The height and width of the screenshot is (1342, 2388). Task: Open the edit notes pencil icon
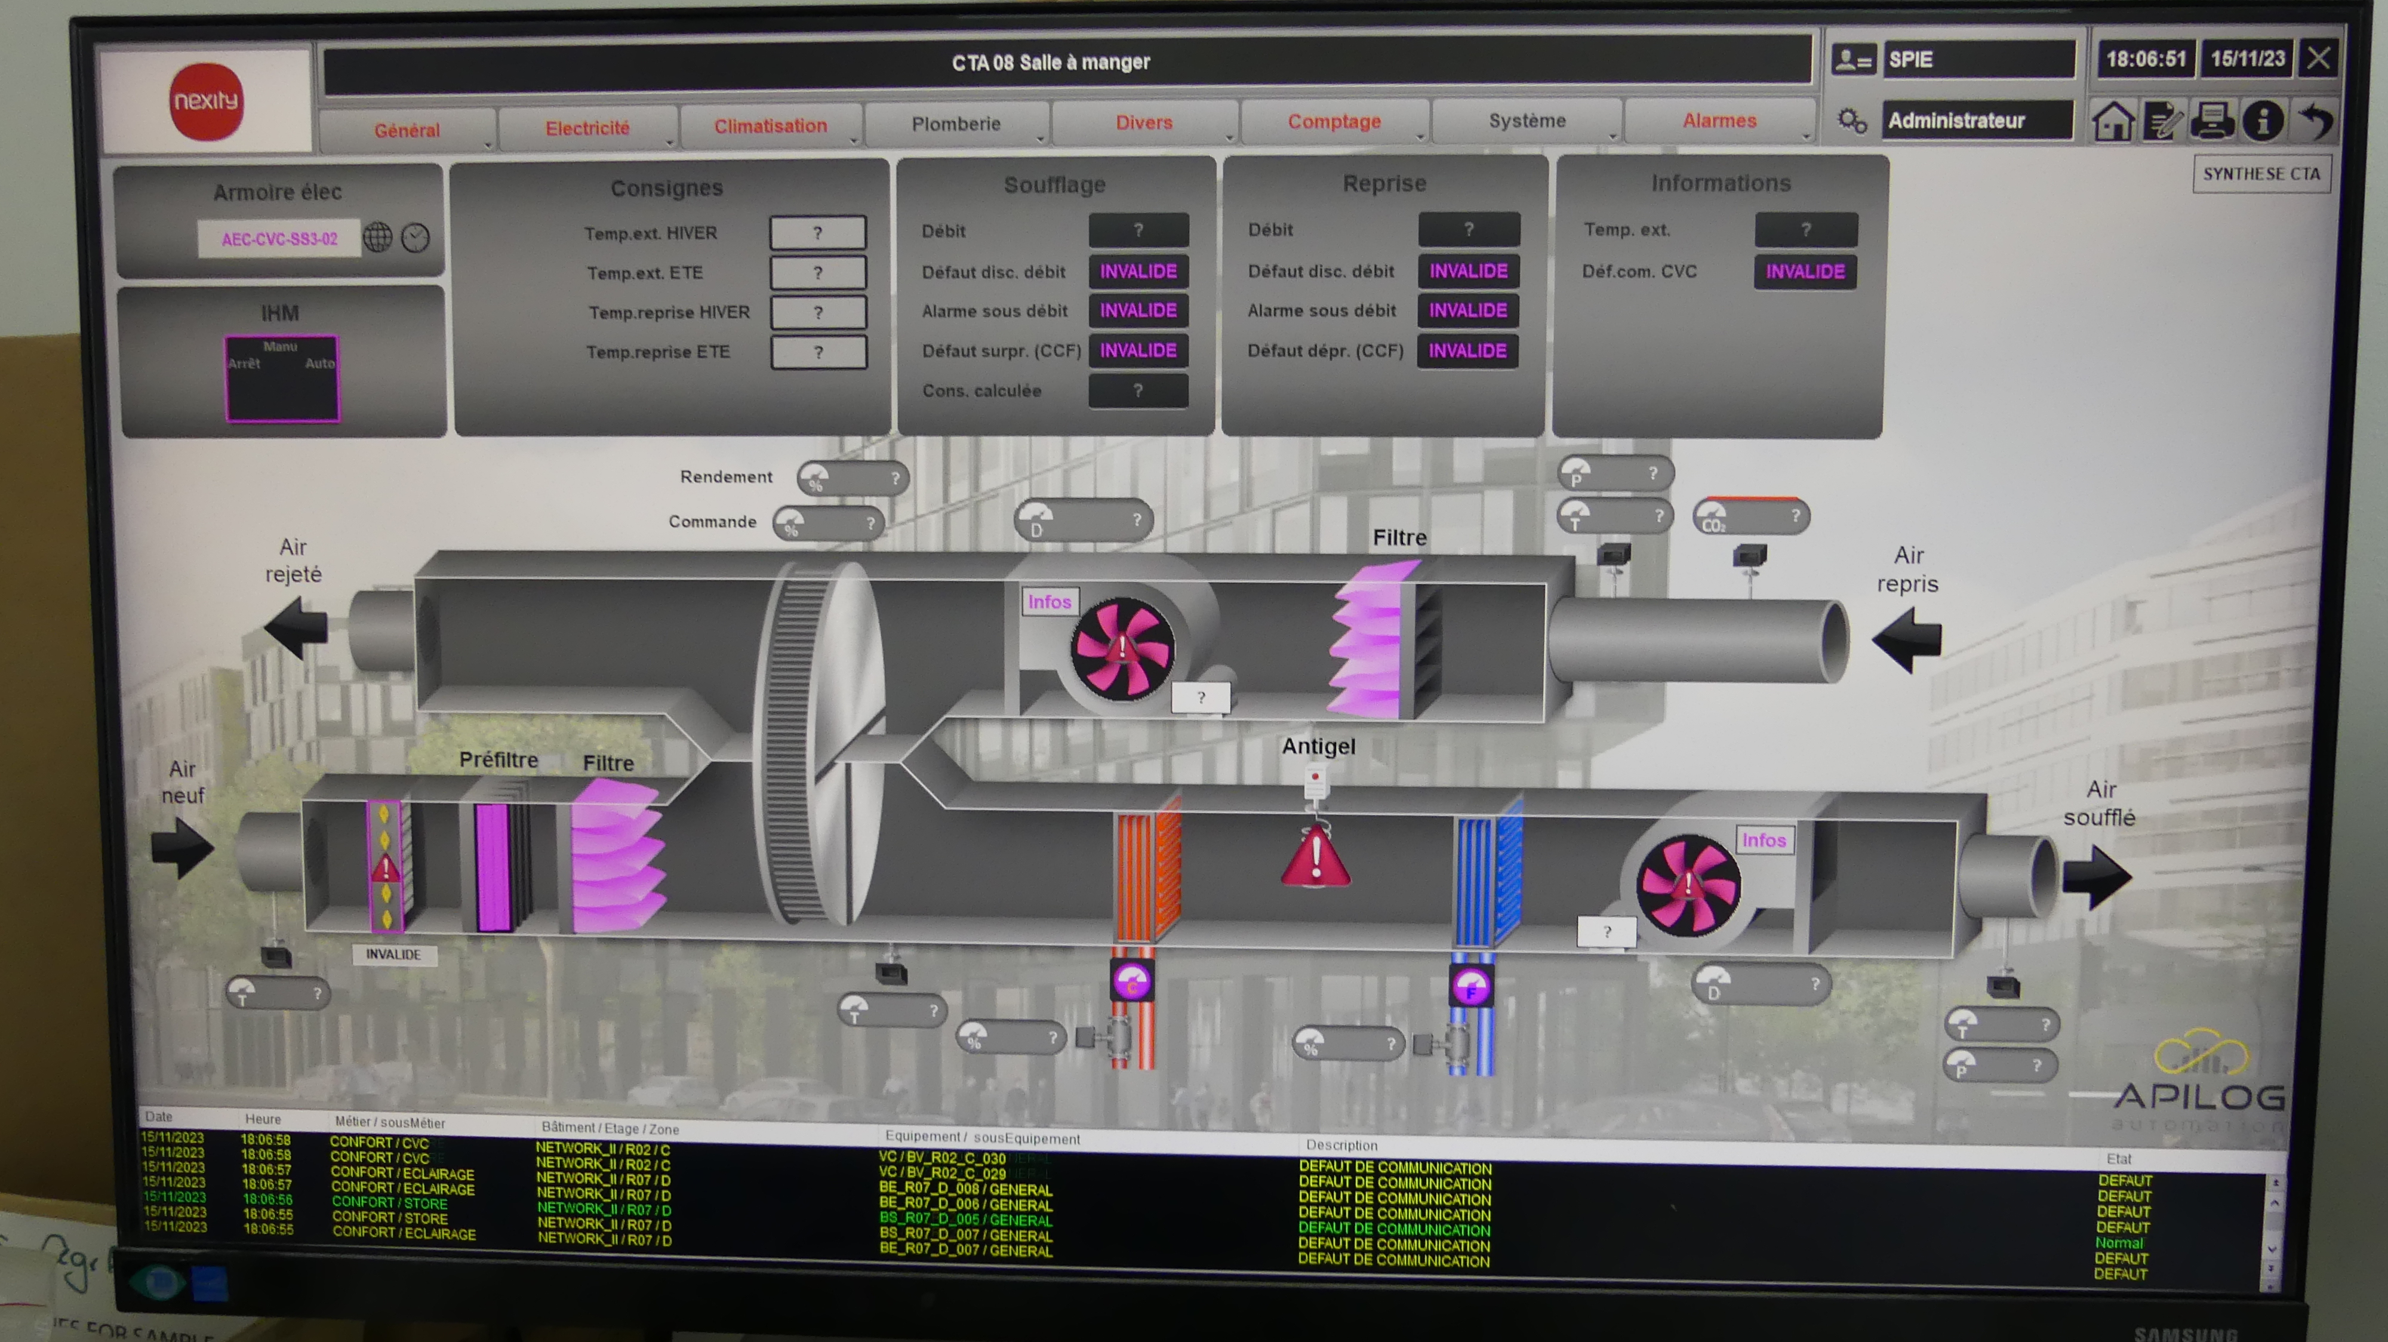pos(2162,121)
